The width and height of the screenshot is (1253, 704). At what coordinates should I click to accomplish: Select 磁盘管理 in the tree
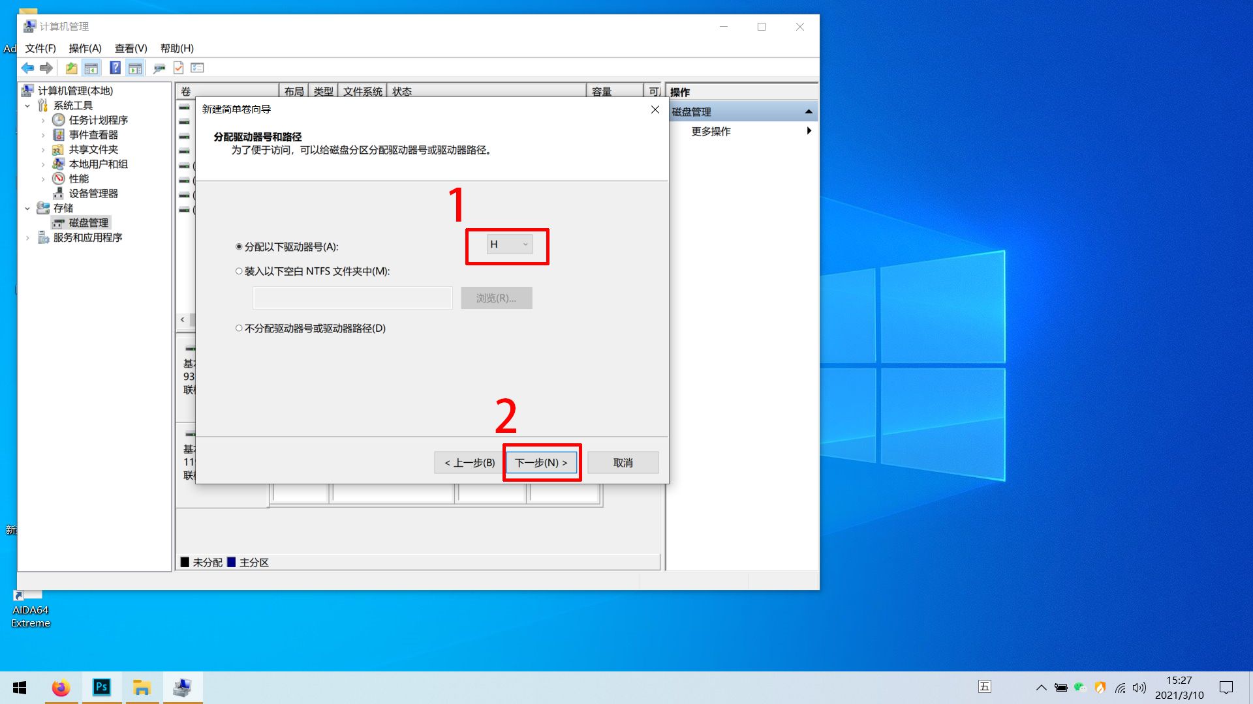click(88, 223)
